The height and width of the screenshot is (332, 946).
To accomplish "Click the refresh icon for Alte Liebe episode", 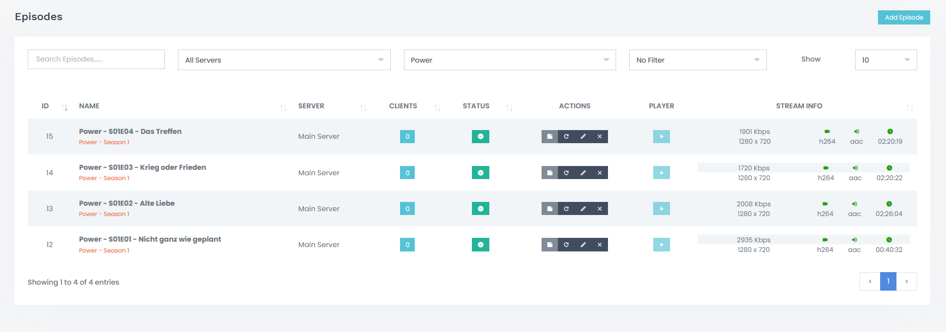I will [566, 208].
